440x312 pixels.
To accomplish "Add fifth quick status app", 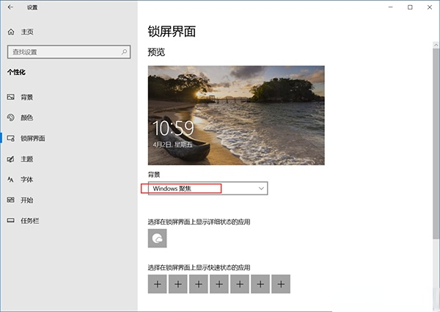I will [x=240, y=284].
